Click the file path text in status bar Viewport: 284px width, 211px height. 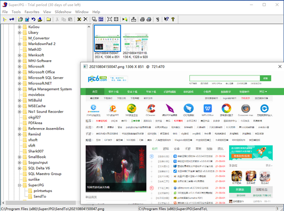coord(53,209)
